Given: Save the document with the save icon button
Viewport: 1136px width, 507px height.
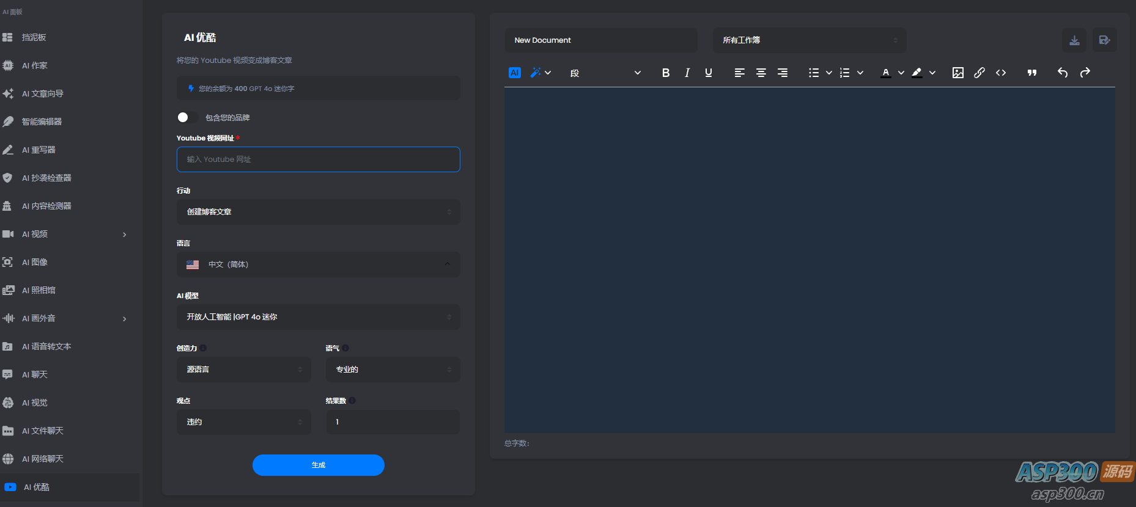Looking at the screenshot, I should pyautogui.click(x=1104, y=40).
